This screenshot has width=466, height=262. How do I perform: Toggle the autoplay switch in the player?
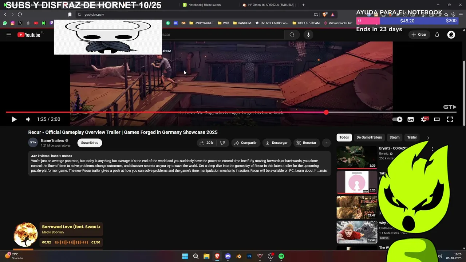[398, 119]
